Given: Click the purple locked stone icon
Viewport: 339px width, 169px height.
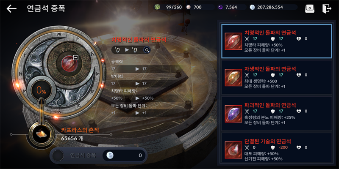Looking at the screenshot, I should click(233, 114).
